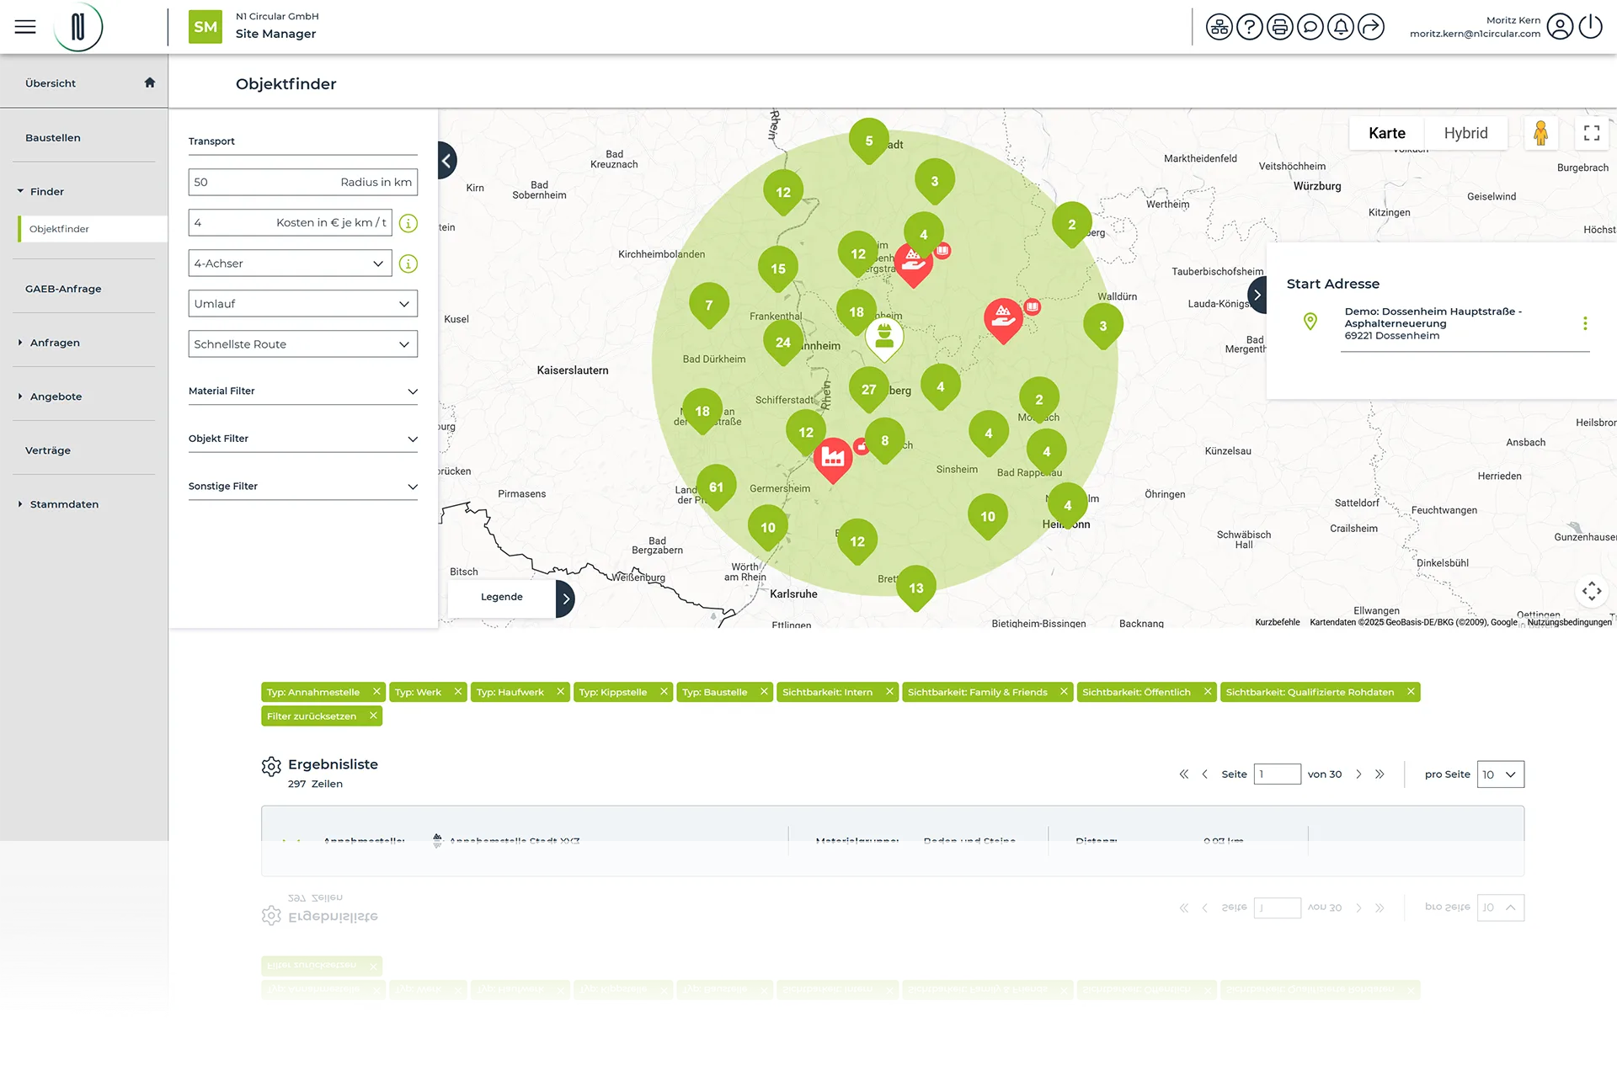Open the chat messages icon
The image size is (1617, 1075).
[x=1310, y=27]
